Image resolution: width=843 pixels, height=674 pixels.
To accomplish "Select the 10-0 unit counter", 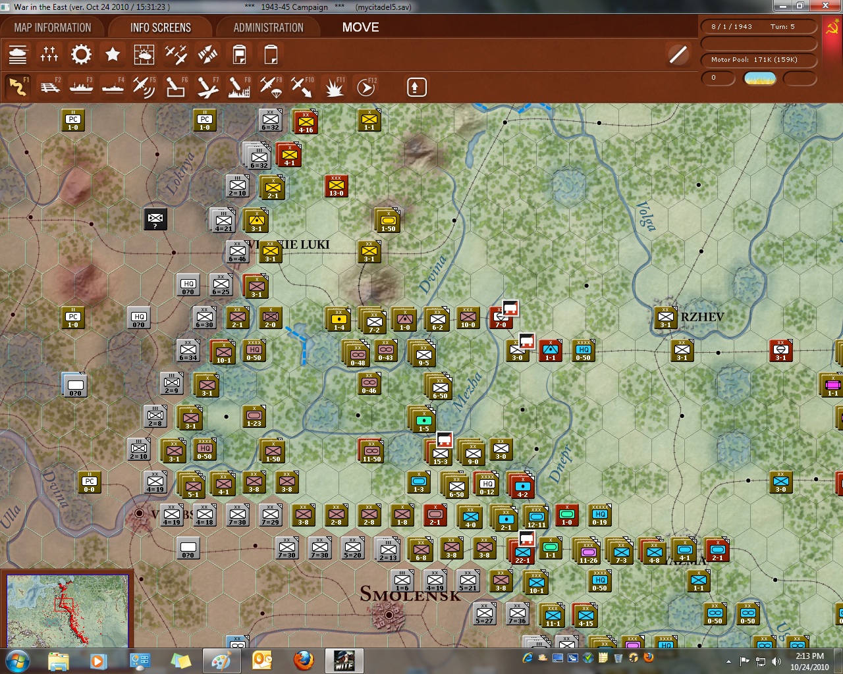I will point(468,318).
